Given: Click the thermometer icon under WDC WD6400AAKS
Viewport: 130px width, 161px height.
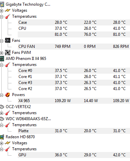Looking at the screenshot, I should (x=8, y=125).
